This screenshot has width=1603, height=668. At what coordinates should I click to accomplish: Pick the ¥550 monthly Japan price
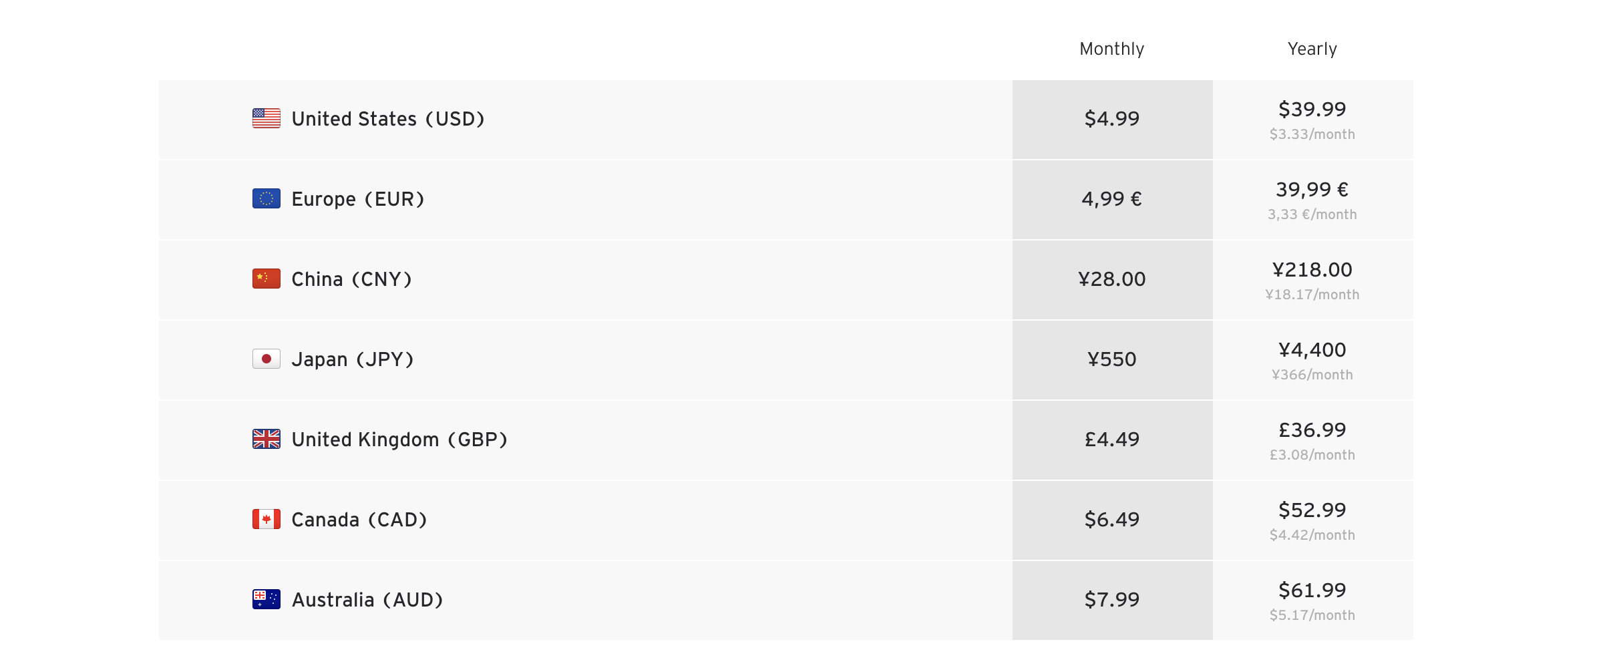(1112, 359)
